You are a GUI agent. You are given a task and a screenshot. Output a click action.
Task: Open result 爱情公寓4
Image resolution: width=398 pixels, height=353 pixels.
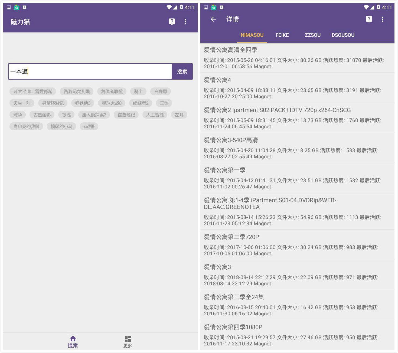click(297, 88)
